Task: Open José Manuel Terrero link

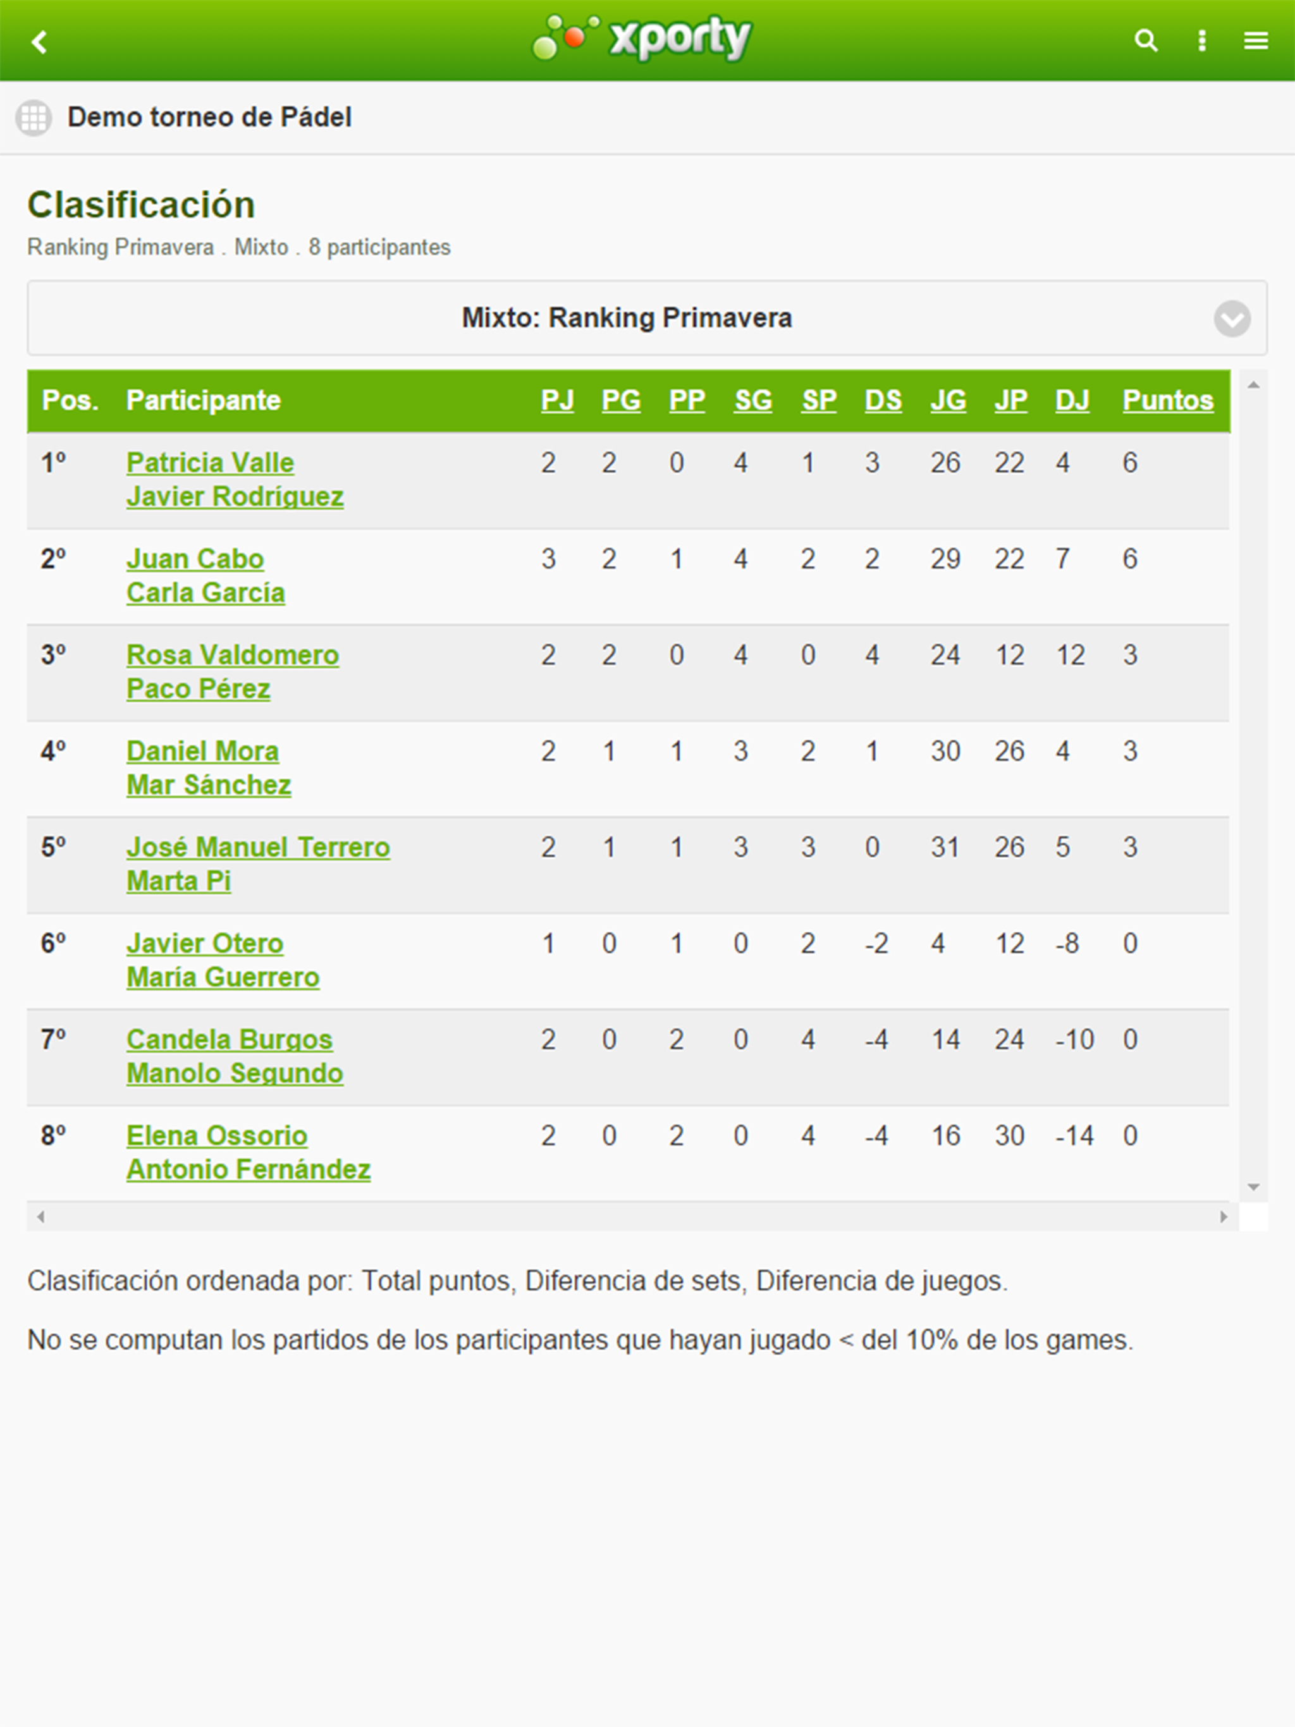Action: click(258, 847)
